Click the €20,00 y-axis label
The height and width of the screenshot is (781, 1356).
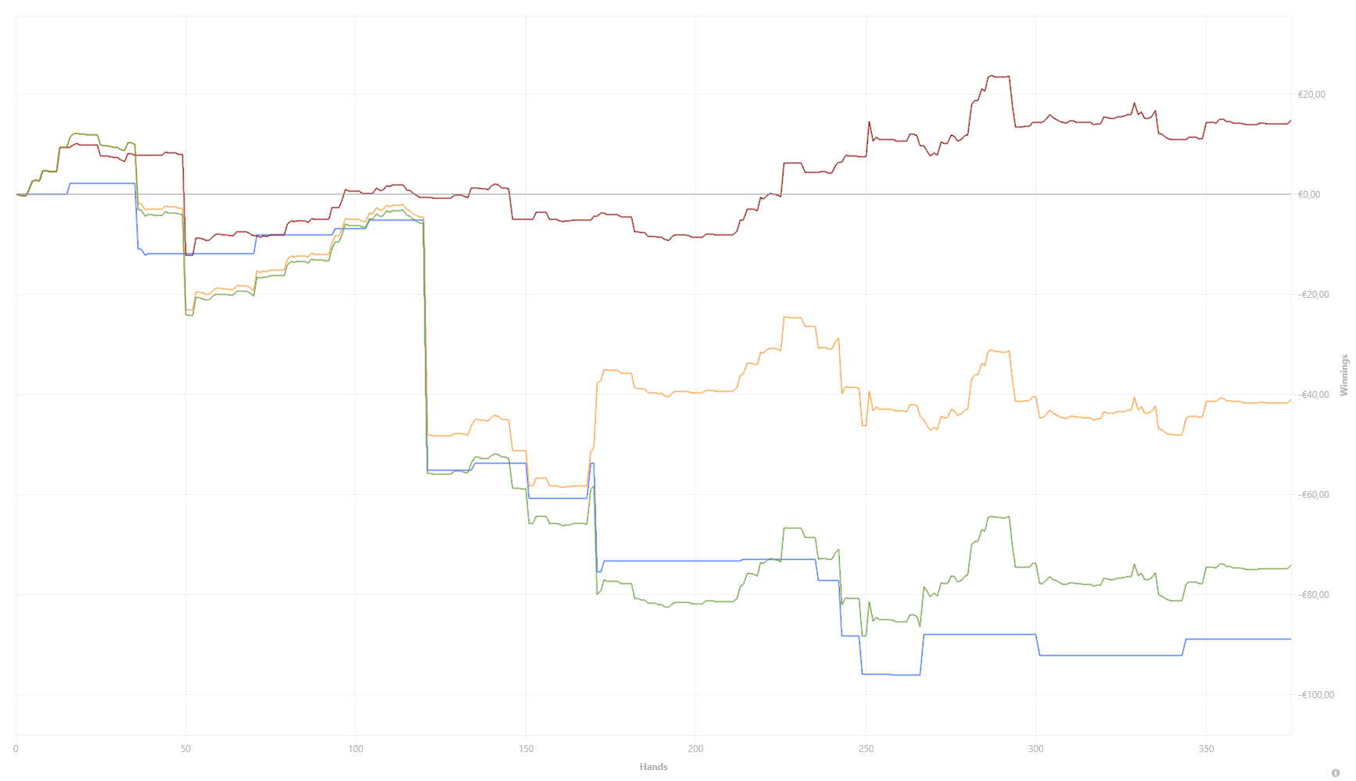(1311, 95)
